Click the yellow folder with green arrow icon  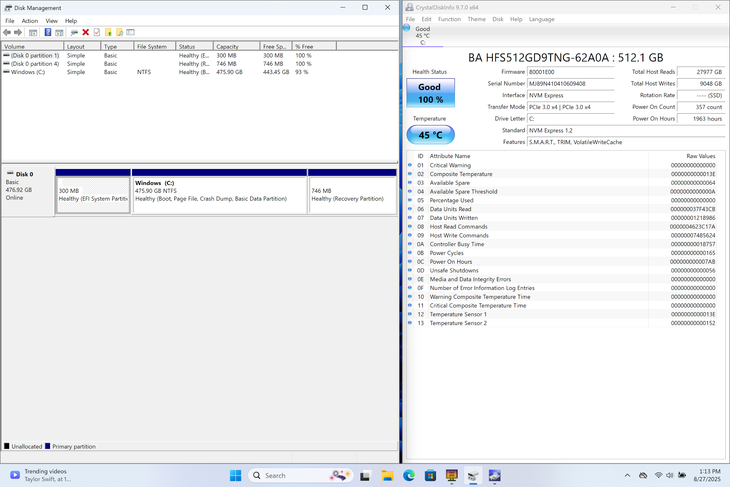point(108,32)
